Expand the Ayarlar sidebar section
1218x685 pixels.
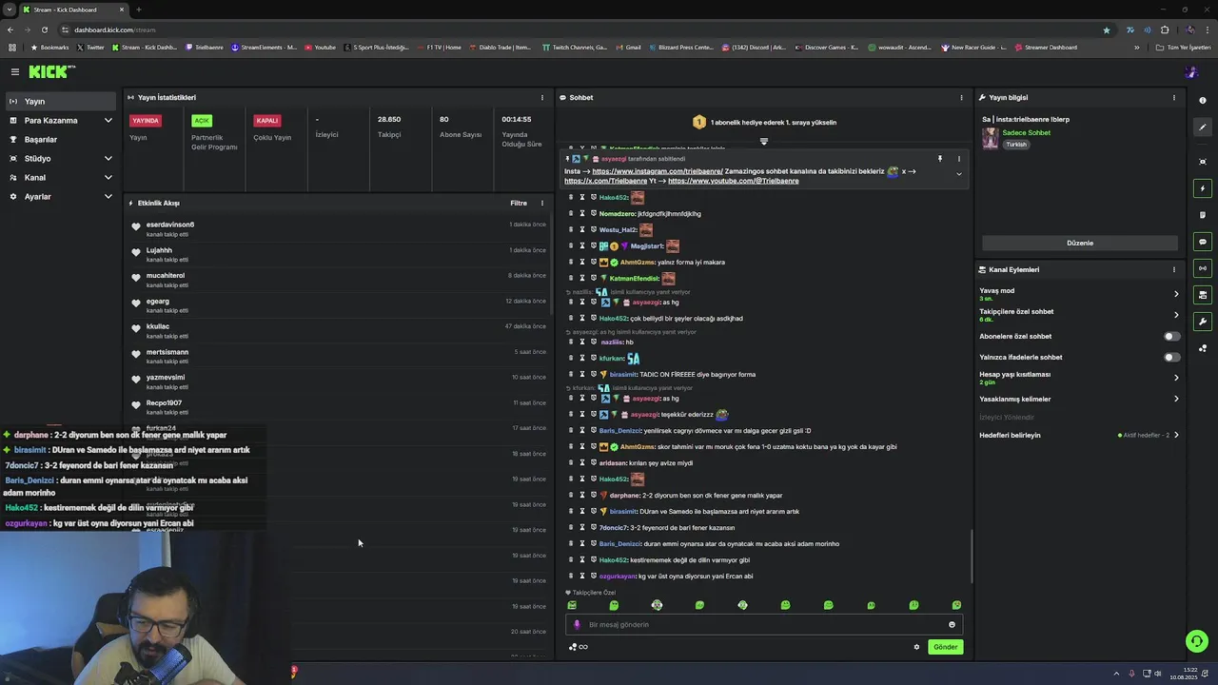(61, 197)
